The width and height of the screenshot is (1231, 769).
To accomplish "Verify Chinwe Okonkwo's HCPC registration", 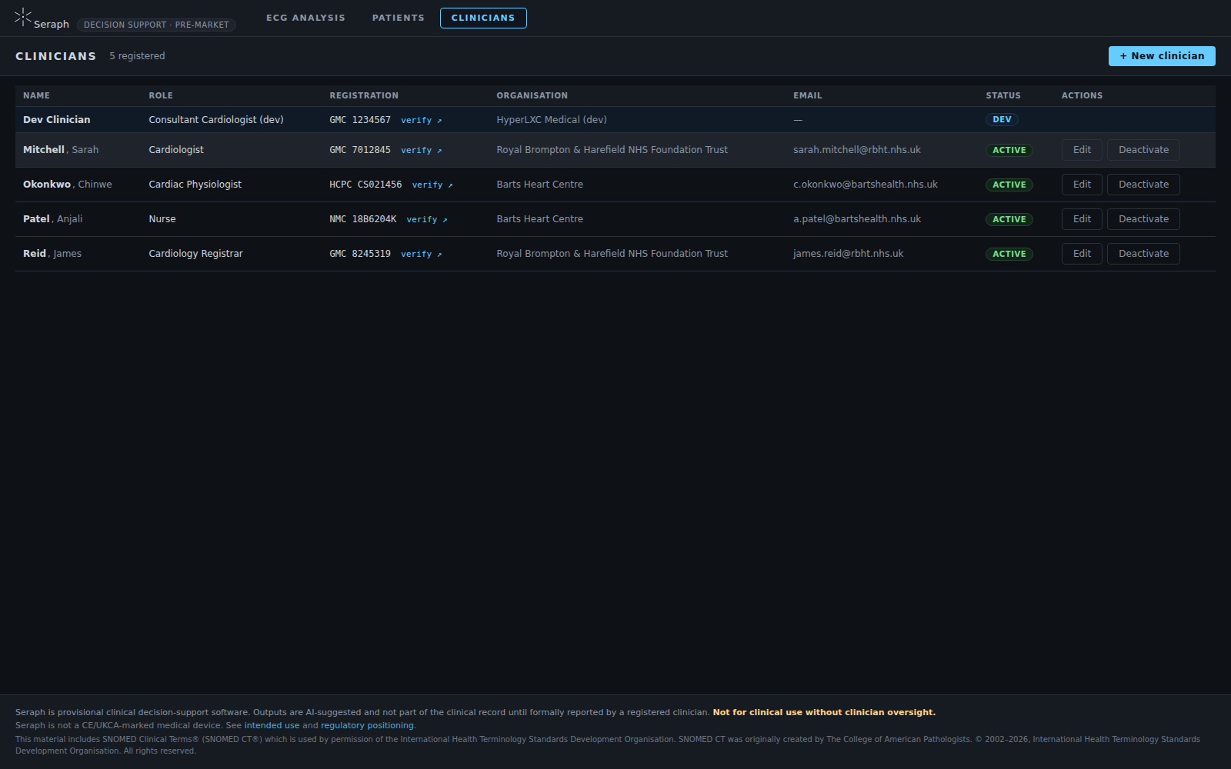I will [x=432, y=185].
